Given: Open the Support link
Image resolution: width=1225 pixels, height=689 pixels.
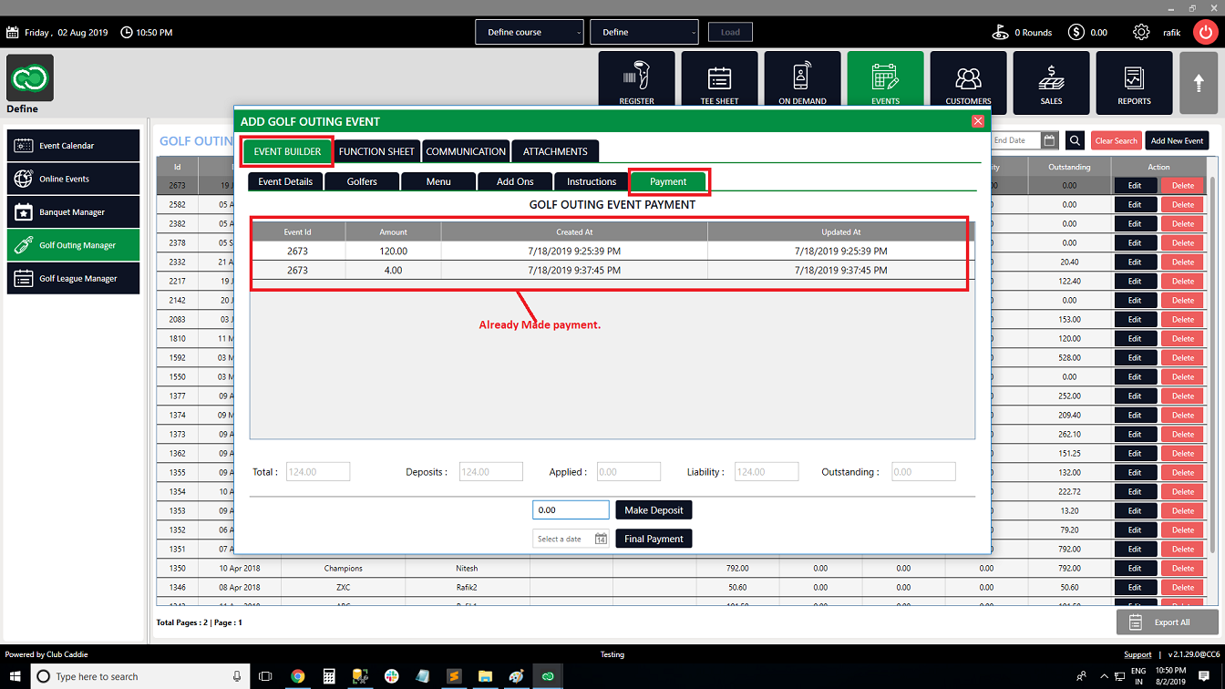Looking at the screenshot, I should [x=1137, y=654].
